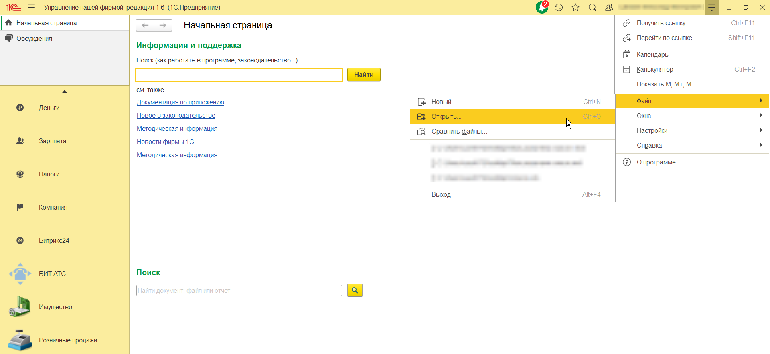Click the Деньги ruble icon

(20, 108)
